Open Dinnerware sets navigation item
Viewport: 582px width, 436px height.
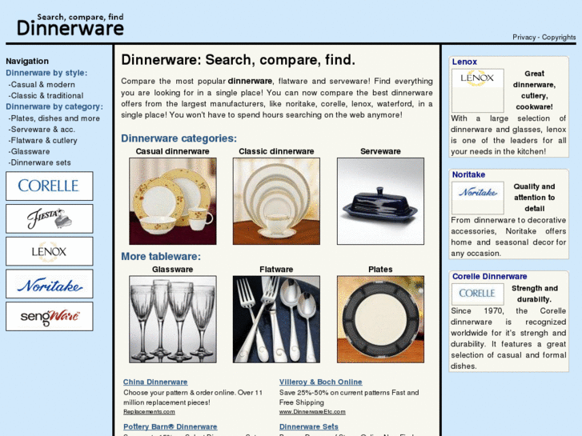[39, 163]
